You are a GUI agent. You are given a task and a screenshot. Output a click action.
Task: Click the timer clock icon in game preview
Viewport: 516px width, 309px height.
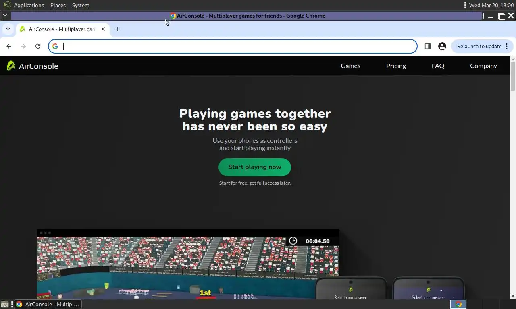(x=293, y=241)
